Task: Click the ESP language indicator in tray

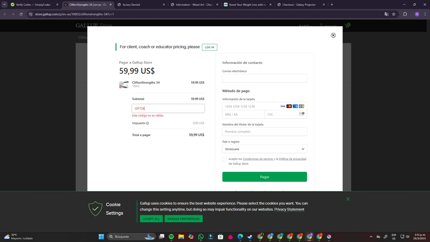Action: tap(394, 237)
